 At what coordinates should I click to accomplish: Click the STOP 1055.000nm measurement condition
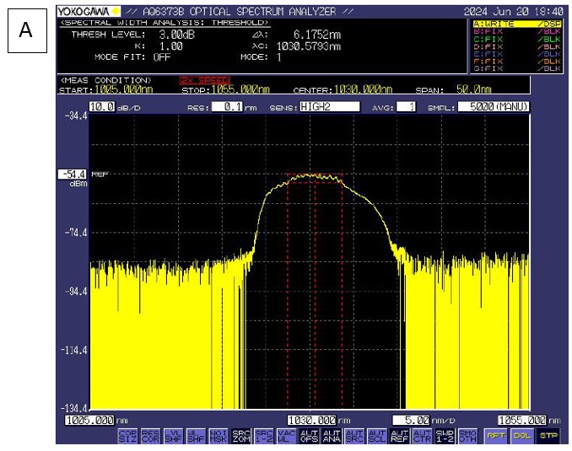[225, 89]
